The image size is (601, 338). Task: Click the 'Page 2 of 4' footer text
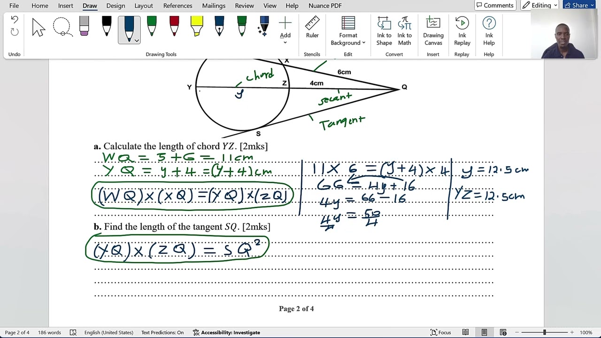296,308
